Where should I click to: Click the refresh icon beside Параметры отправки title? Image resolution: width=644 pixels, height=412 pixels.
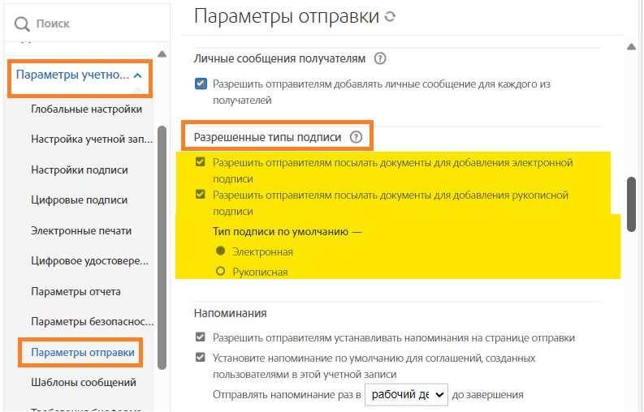pos(390,16)
